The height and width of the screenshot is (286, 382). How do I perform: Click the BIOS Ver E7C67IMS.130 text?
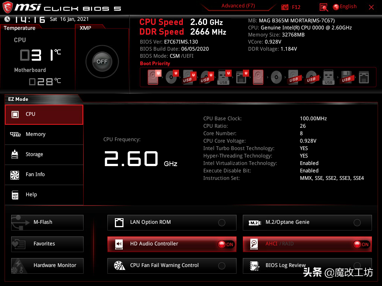169,42
